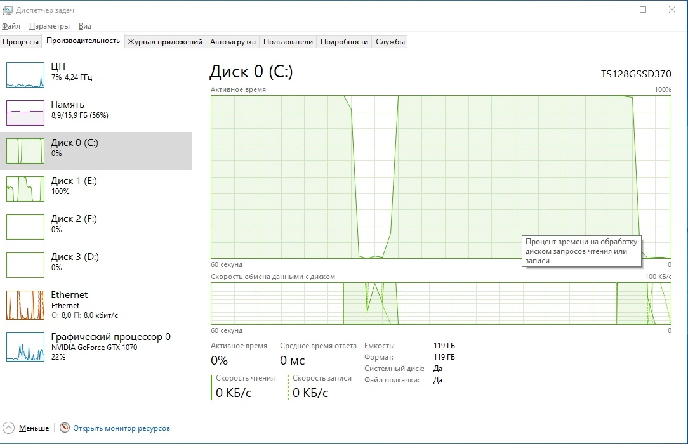
Task: Select the Память mini graph thumbnail
Action: [x=25, y=113]
